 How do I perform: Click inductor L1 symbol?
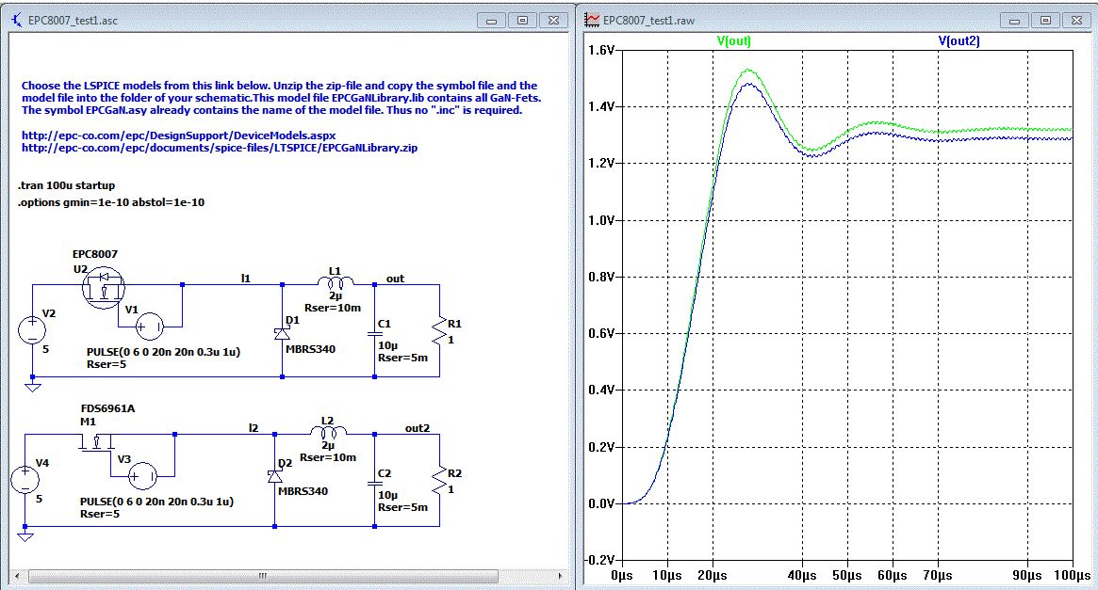click(x=336, y=282)
